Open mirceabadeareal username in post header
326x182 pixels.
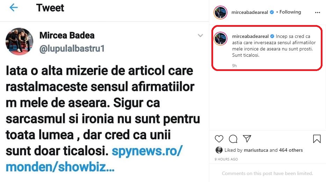pyautogui.click(x=250, y=12)
